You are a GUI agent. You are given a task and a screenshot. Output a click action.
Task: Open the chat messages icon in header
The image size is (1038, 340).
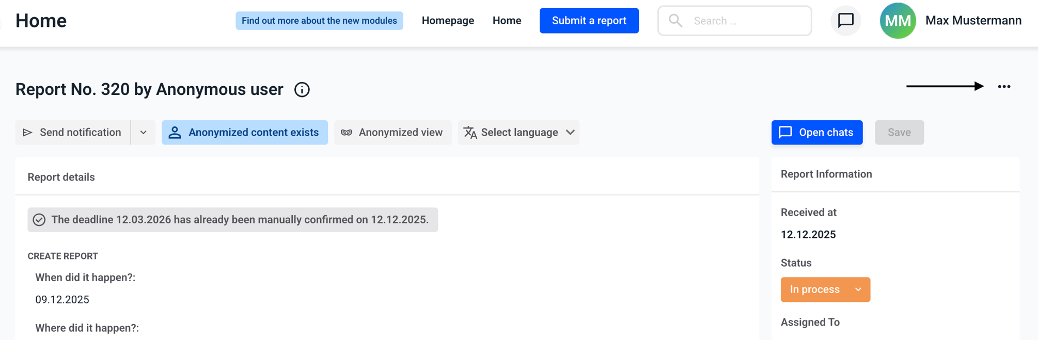coord(845,21)
